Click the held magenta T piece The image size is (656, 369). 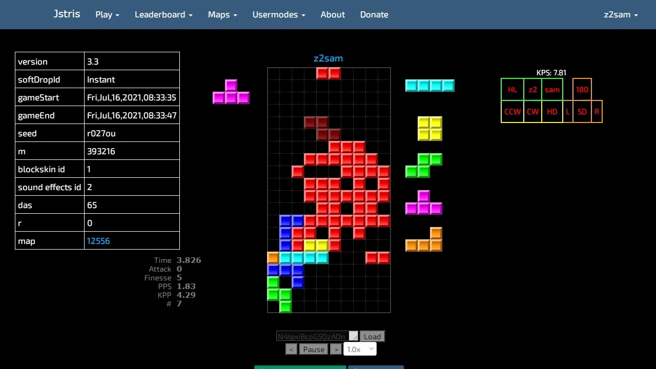231,92
